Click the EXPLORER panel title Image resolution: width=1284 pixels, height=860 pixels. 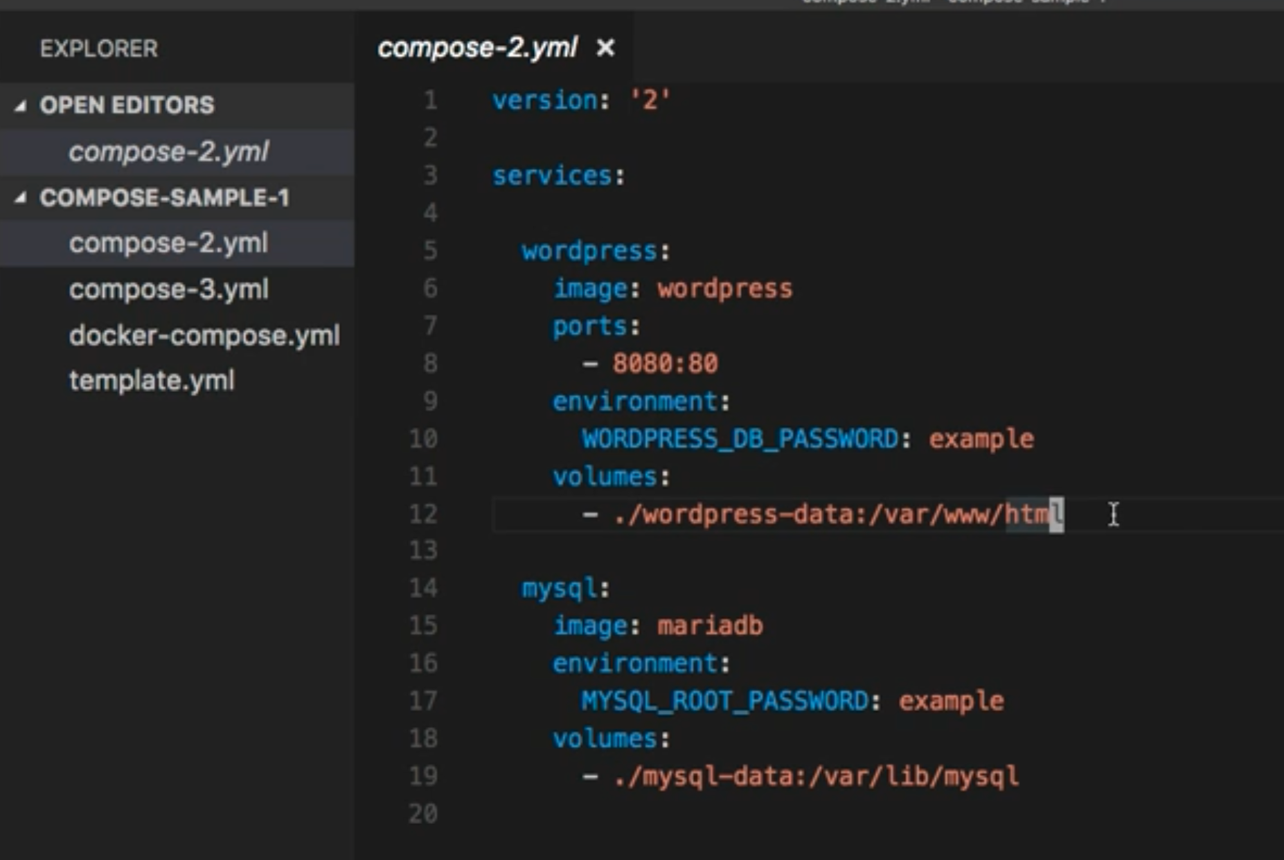pyautogui.click(x=98, y=48)
